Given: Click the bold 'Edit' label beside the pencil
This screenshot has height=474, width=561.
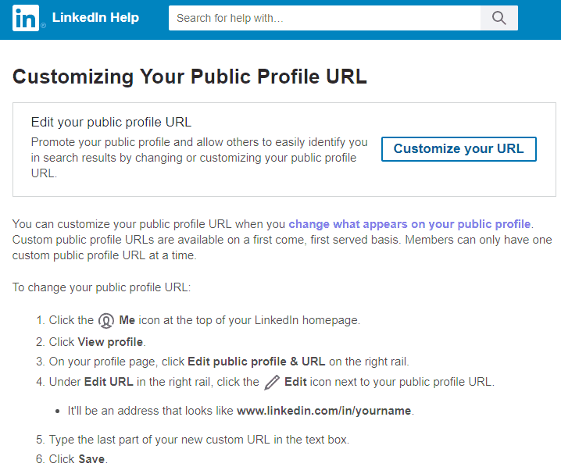Looking at the screenshot, I should pos(295,382).
